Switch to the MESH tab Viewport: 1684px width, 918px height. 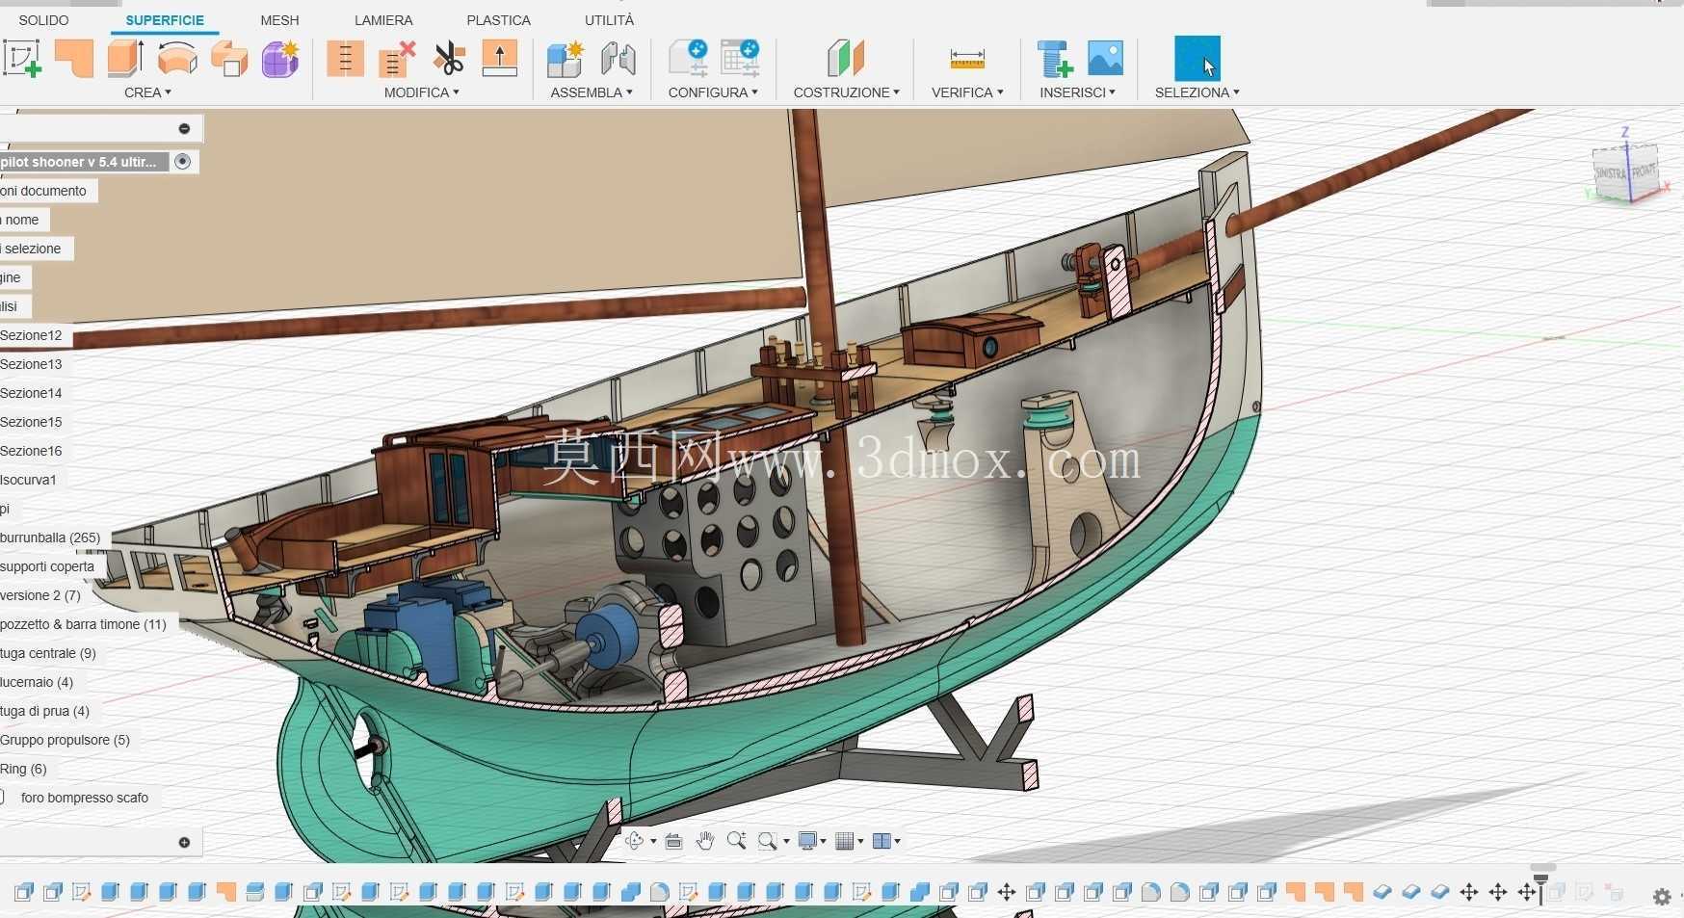click(x=279, y=20)
